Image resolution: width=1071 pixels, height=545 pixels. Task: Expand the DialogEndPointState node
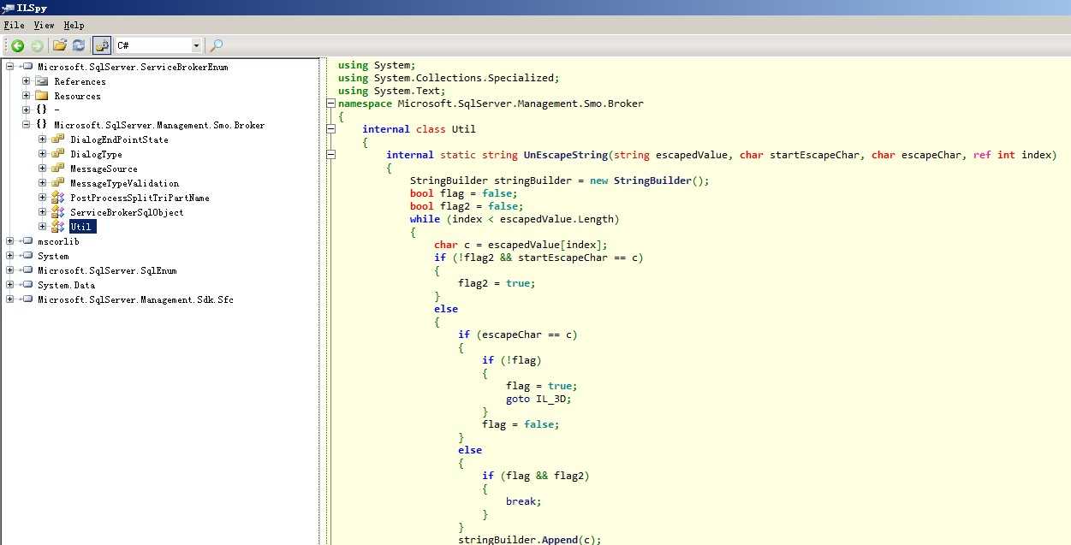pyautogui.click(x=42, y=139)
